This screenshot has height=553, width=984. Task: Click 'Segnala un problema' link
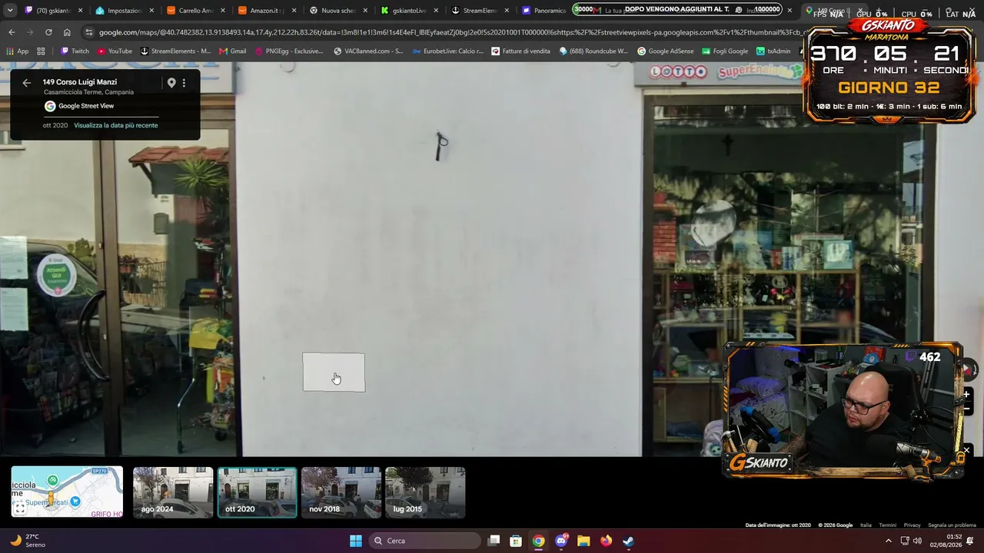coord(952,525)
